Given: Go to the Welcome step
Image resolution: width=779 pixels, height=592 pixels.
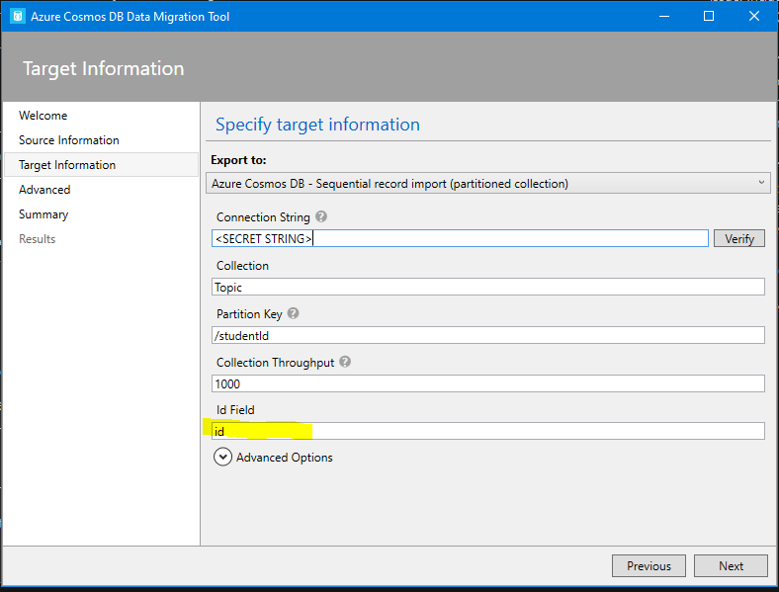Looking at the screenshot, I should (x=43, y=116).
